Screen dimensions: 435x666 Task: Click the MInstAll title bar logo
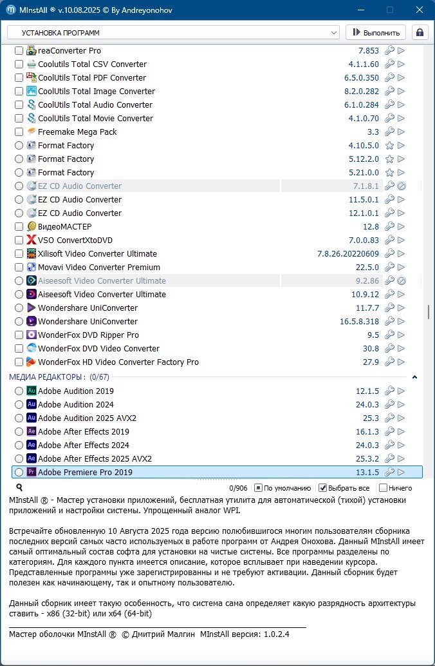tap(11, 9)
